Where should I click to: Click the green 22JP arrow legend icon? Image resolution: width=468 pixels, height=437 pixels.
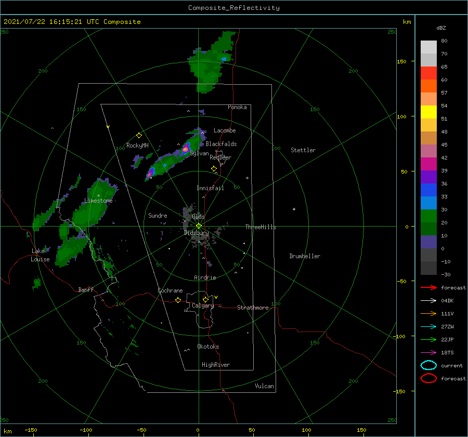click(x=428, y=339)
